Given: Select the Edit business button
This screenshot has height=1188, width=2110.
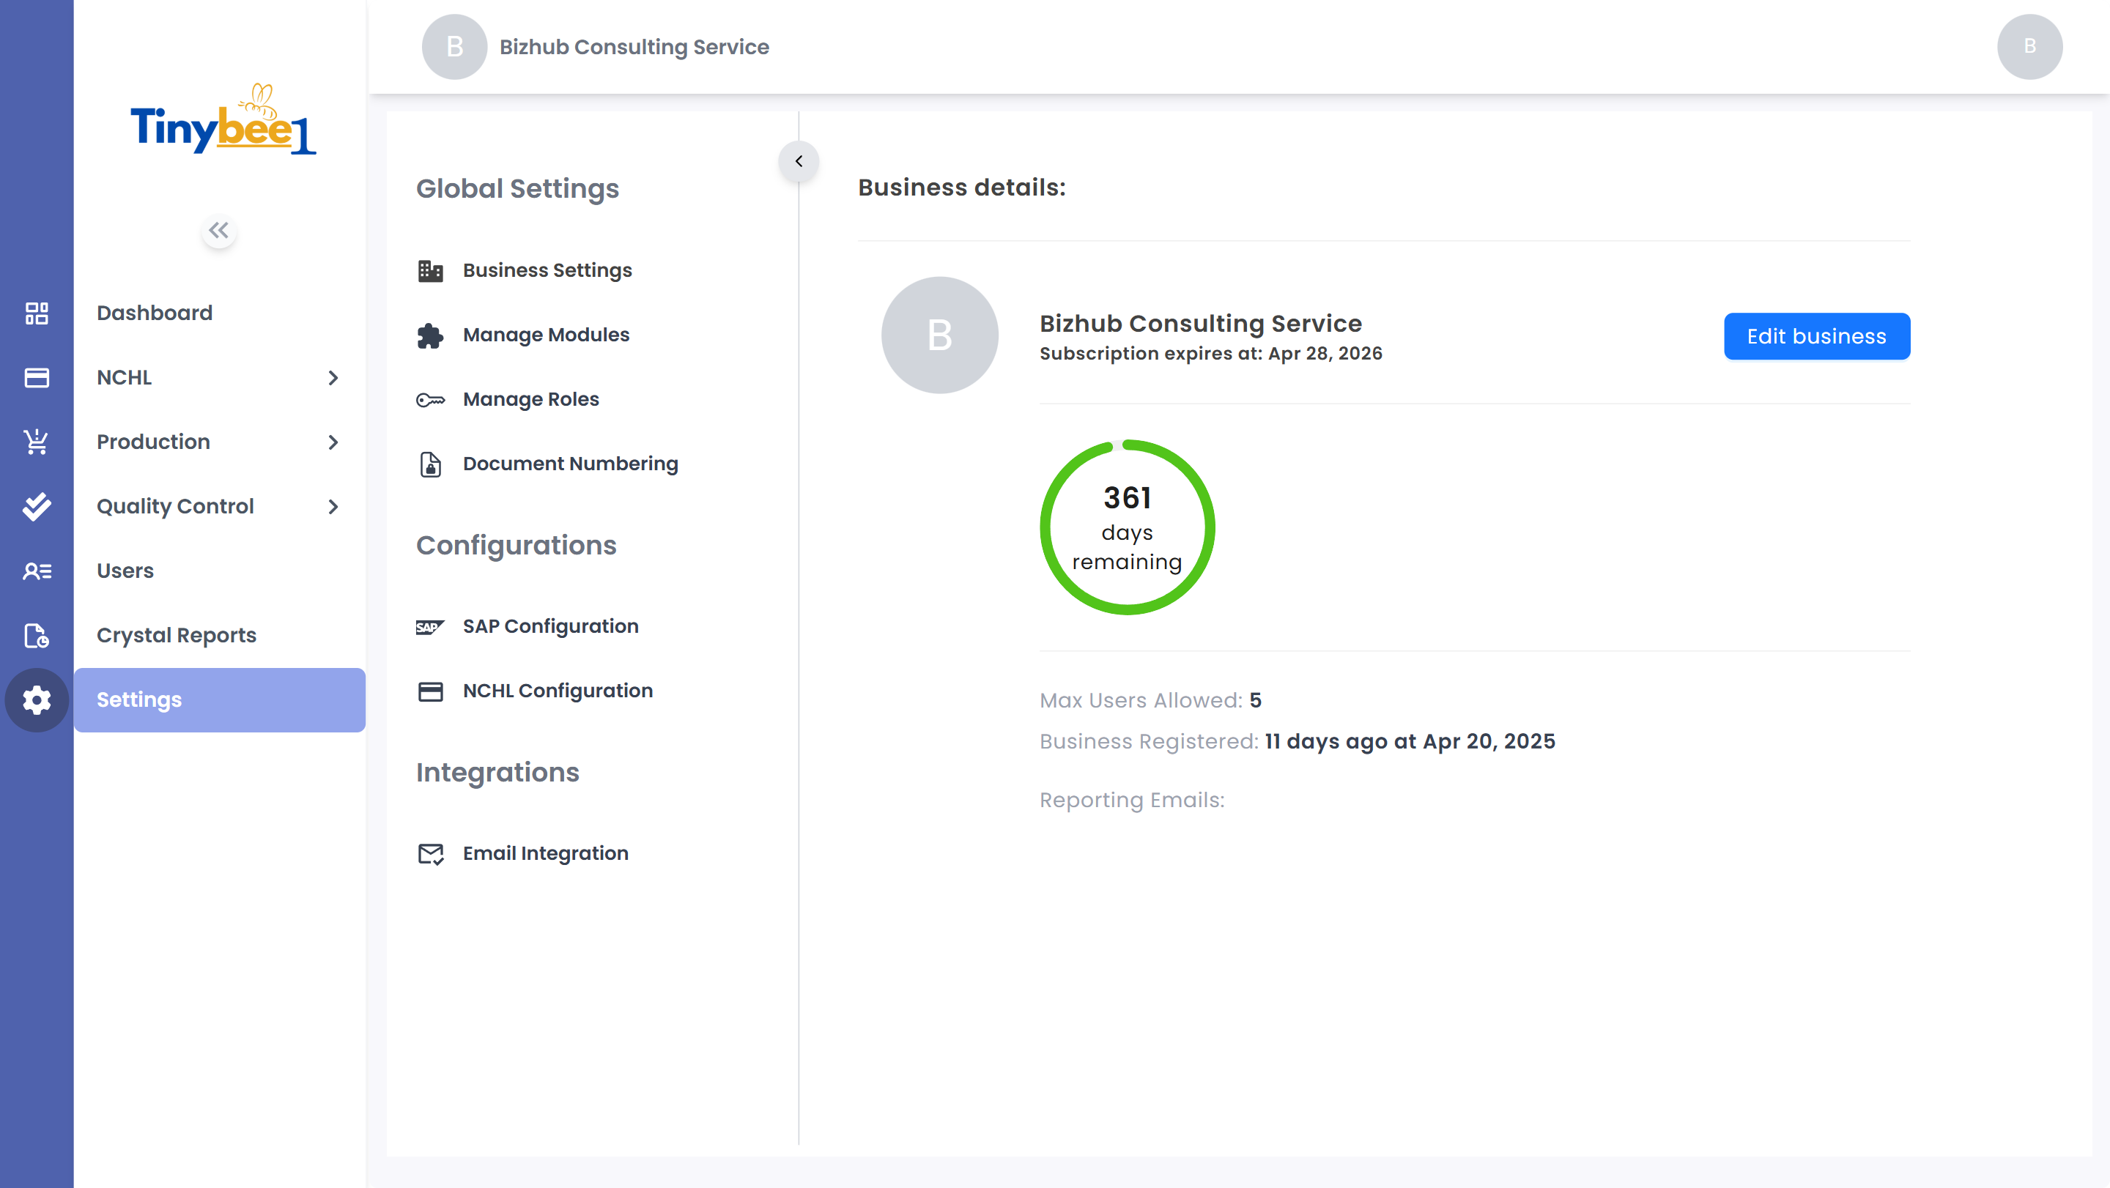Looking at the screenshot, I should 1817,336.
